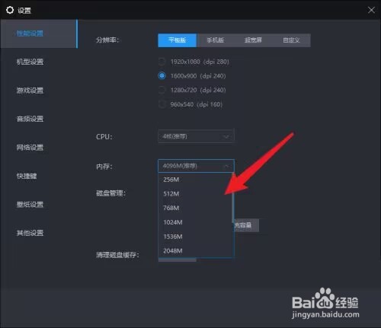Click the settings gear icon in title bar
The height and width of the screenshot is (328, 381).
point(10,10)
